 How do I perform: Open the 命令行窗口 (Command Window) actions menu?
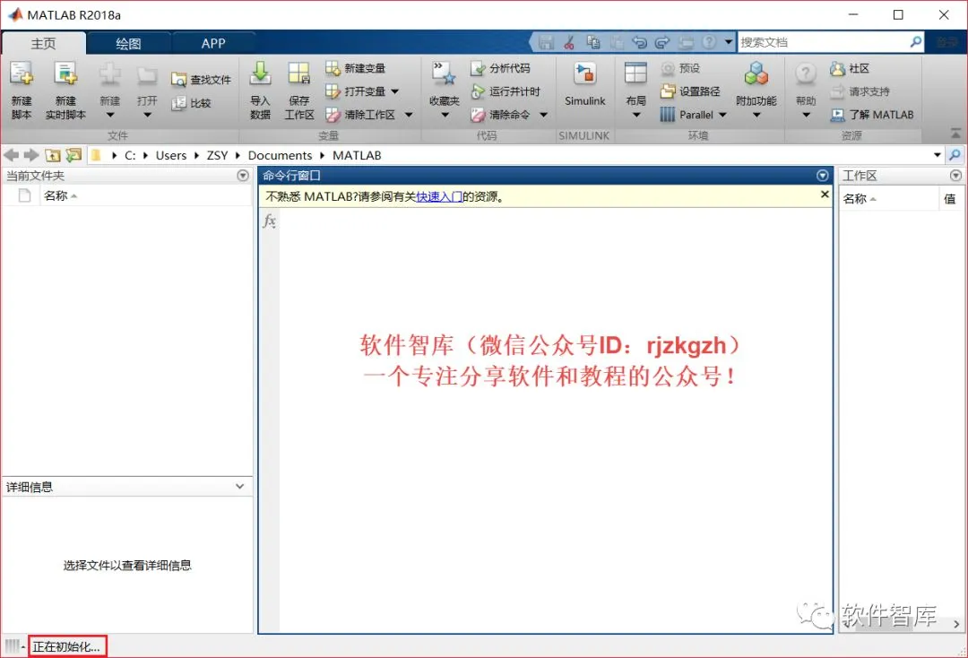pyautogui.click(x=822, y=176)
